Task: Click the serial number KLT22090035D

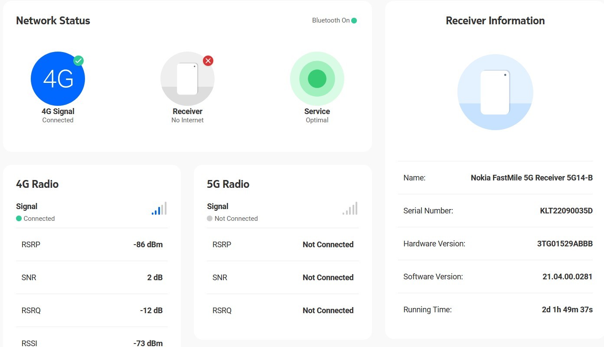Action: pyautogui.click(x=566, y=211)
